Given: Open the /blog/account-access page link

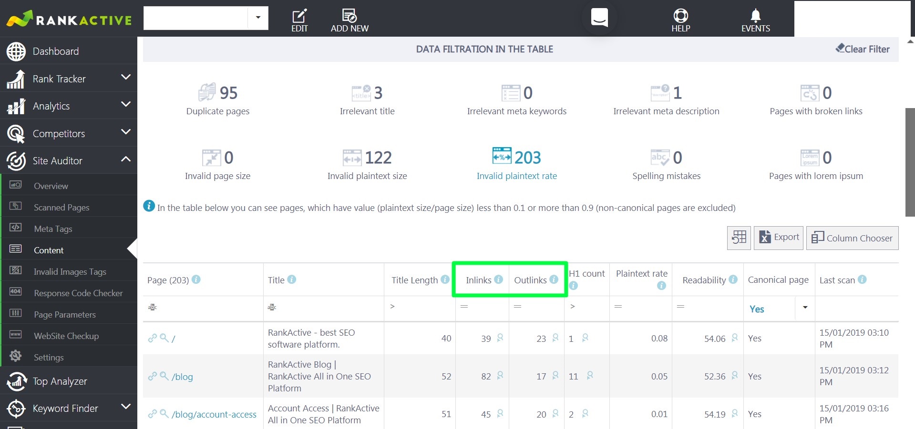Looking at the screenshot, I should point(214,414).
